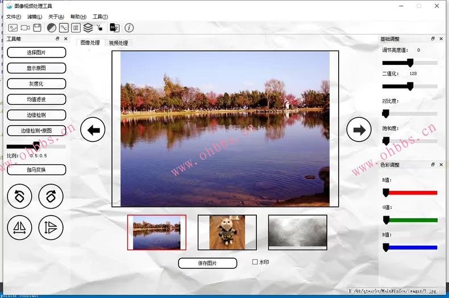Open the 滤镜(L) menu
This screenshot has height=298, width=449.
pyautogui.click(x=35, y=16)
